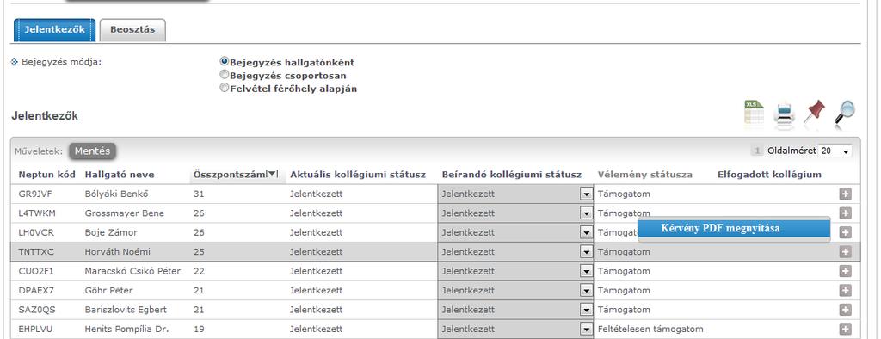Click the name Henits Pompília Dr.
Screen dimensions: 881x339
(x=126, y=329)
